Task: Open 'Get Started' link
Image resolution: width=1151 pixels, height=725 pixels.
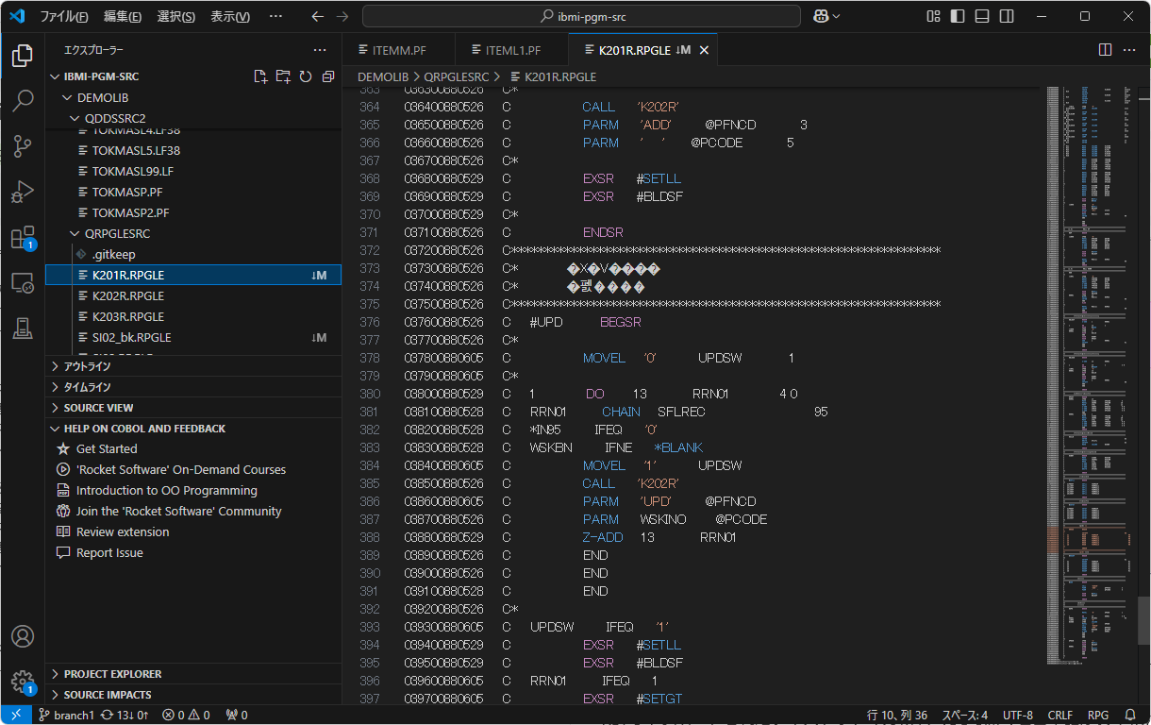Action: coord(107,449)
